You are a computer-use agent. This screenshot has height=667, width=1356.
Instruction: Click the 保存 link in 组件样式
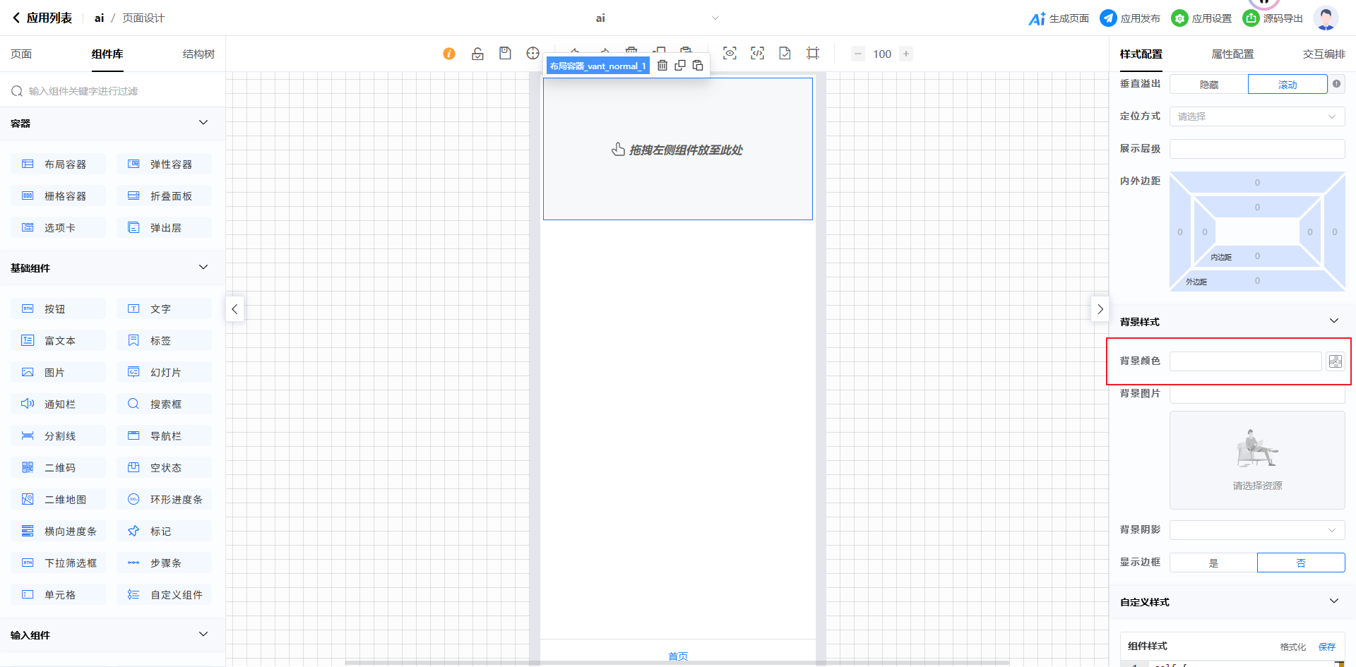1326,647
